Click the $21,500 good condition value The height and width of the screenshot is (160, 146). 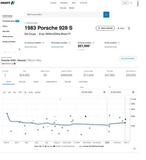[x=84, y=46]
